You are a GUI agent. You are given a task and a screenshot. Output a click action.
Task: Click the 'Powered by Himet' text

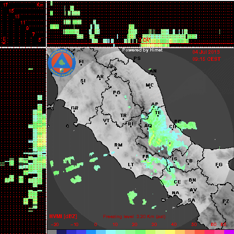142,50
